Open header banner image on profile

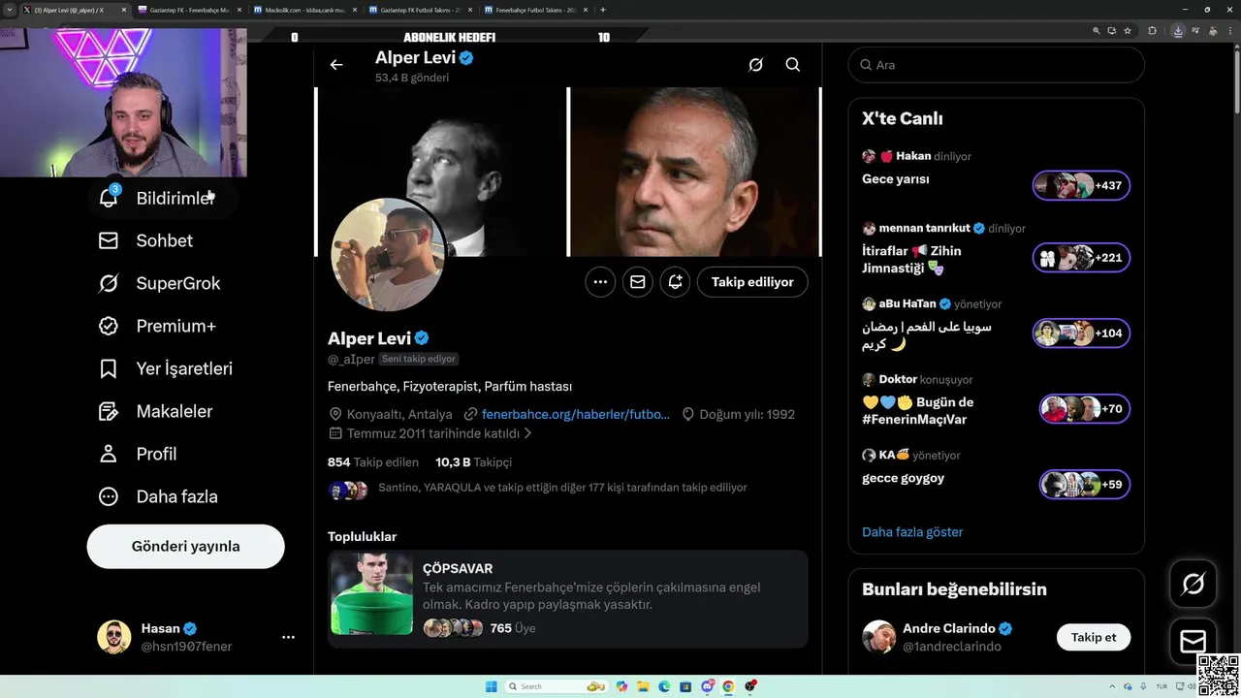point(567,172)
